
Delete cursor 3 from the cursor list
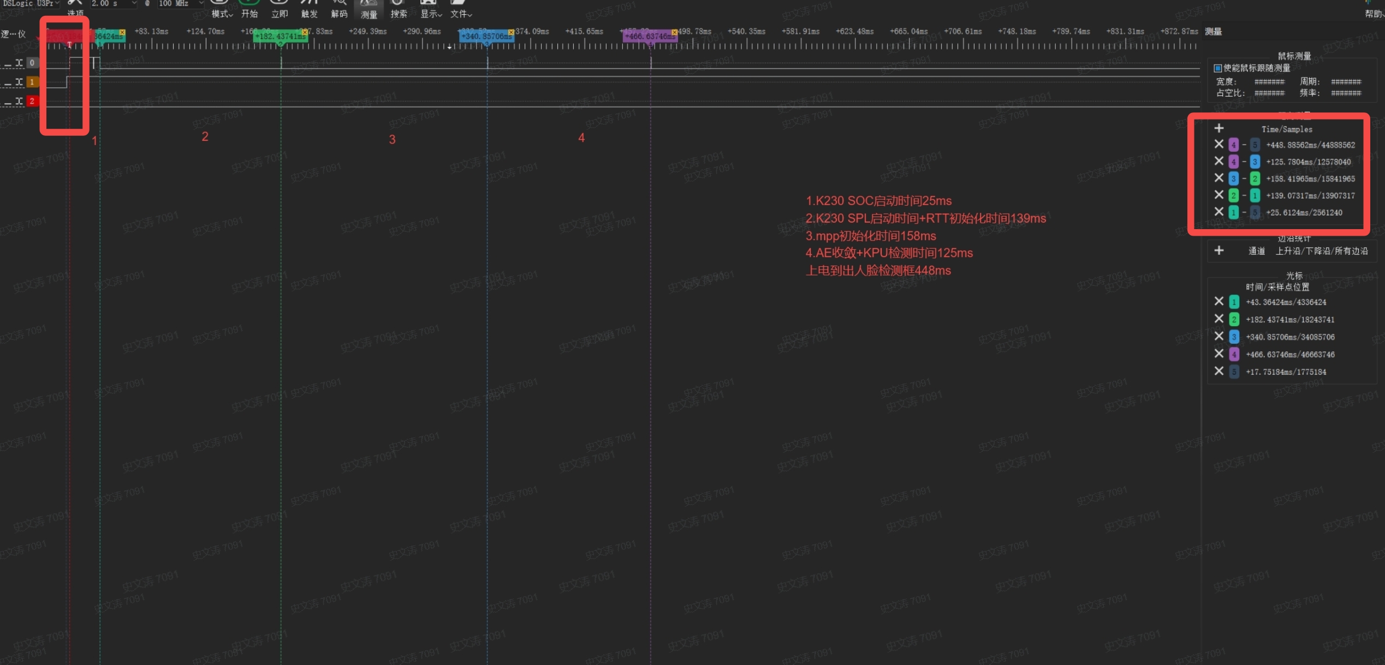click(x=1218, y=337)
